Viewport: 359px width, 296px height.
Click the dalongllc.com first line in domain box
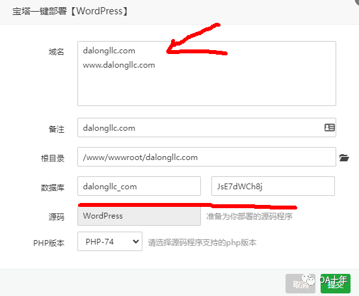click(x=109, y=51)
